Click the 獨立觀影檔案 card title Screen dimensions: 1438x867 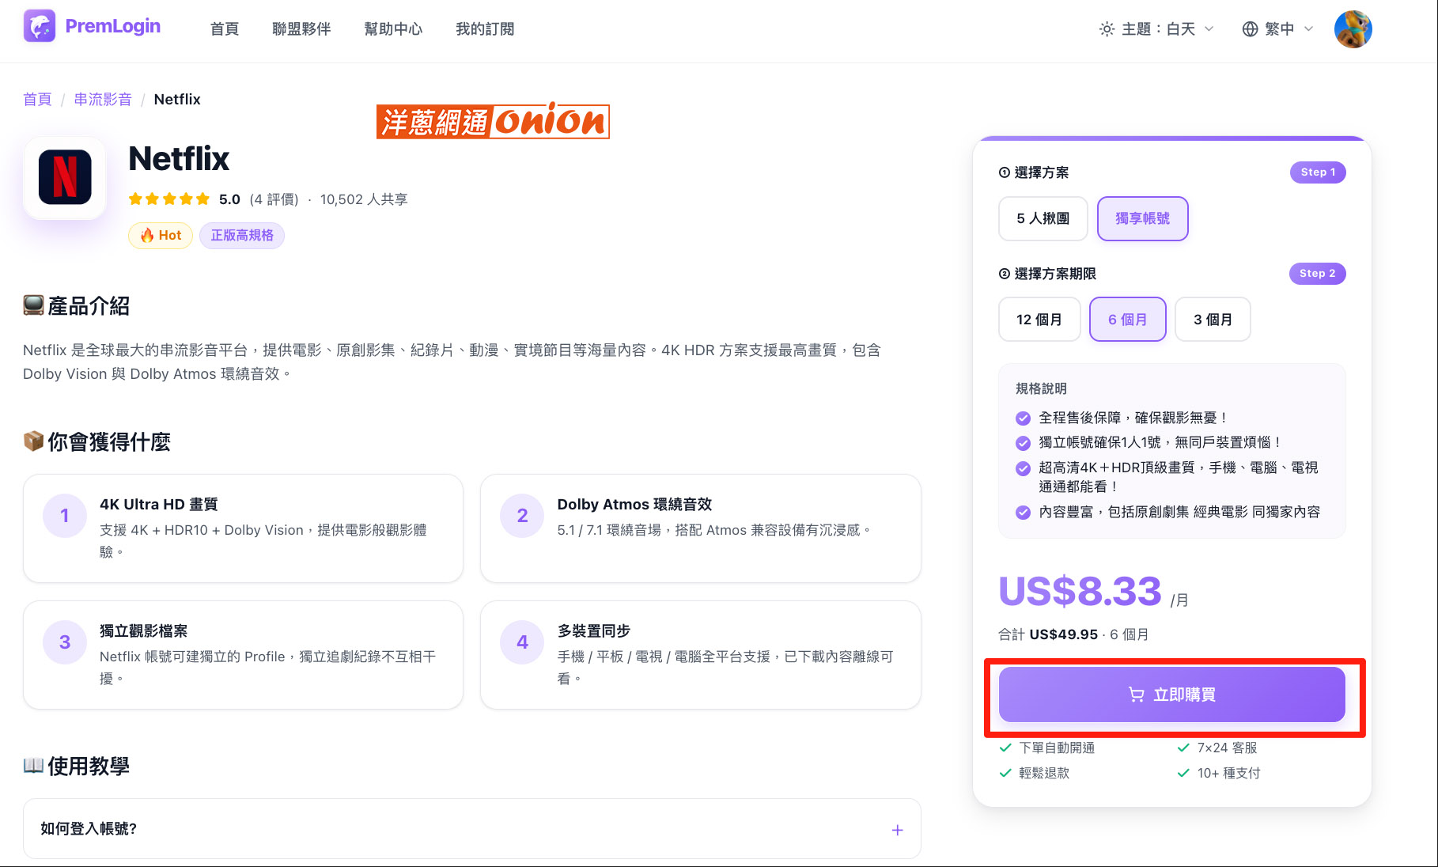[x=144, y=631]
